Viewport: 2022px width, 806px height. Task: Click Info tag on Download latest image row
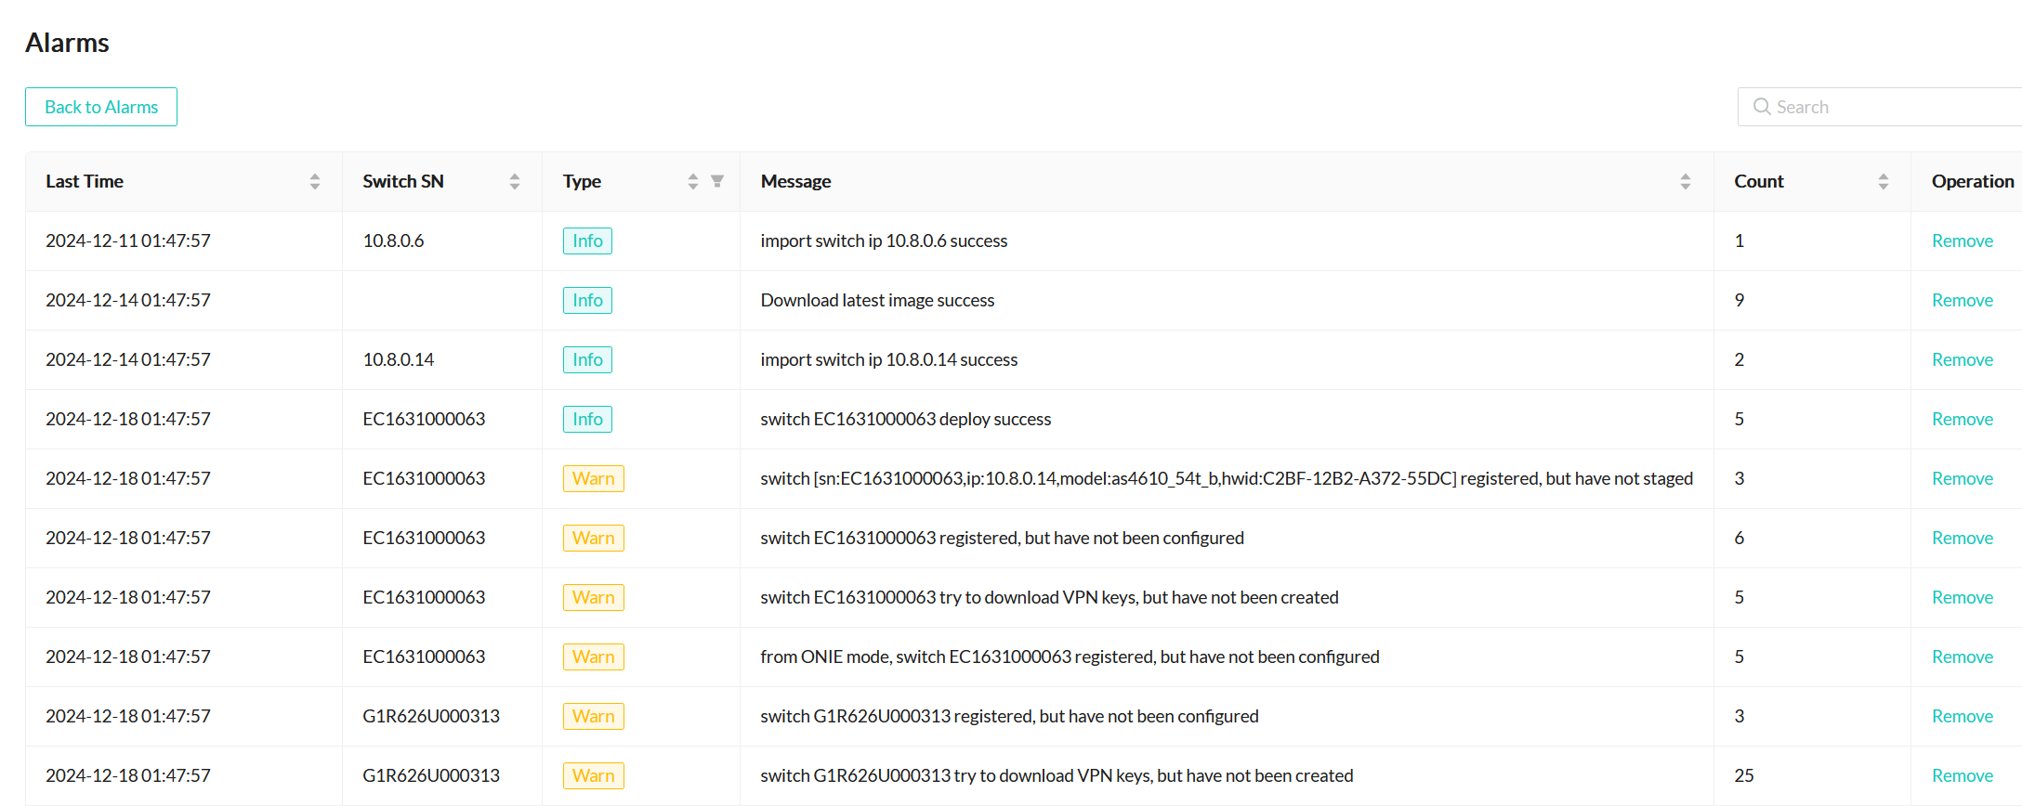587,301
